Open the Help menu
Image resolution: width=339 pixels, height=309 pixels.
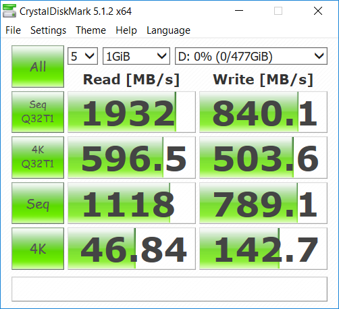pos(126,30)
